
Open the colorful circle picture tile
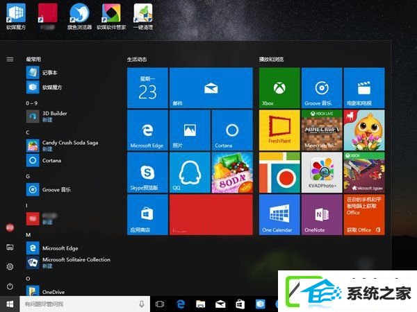[x=279, y=173]
